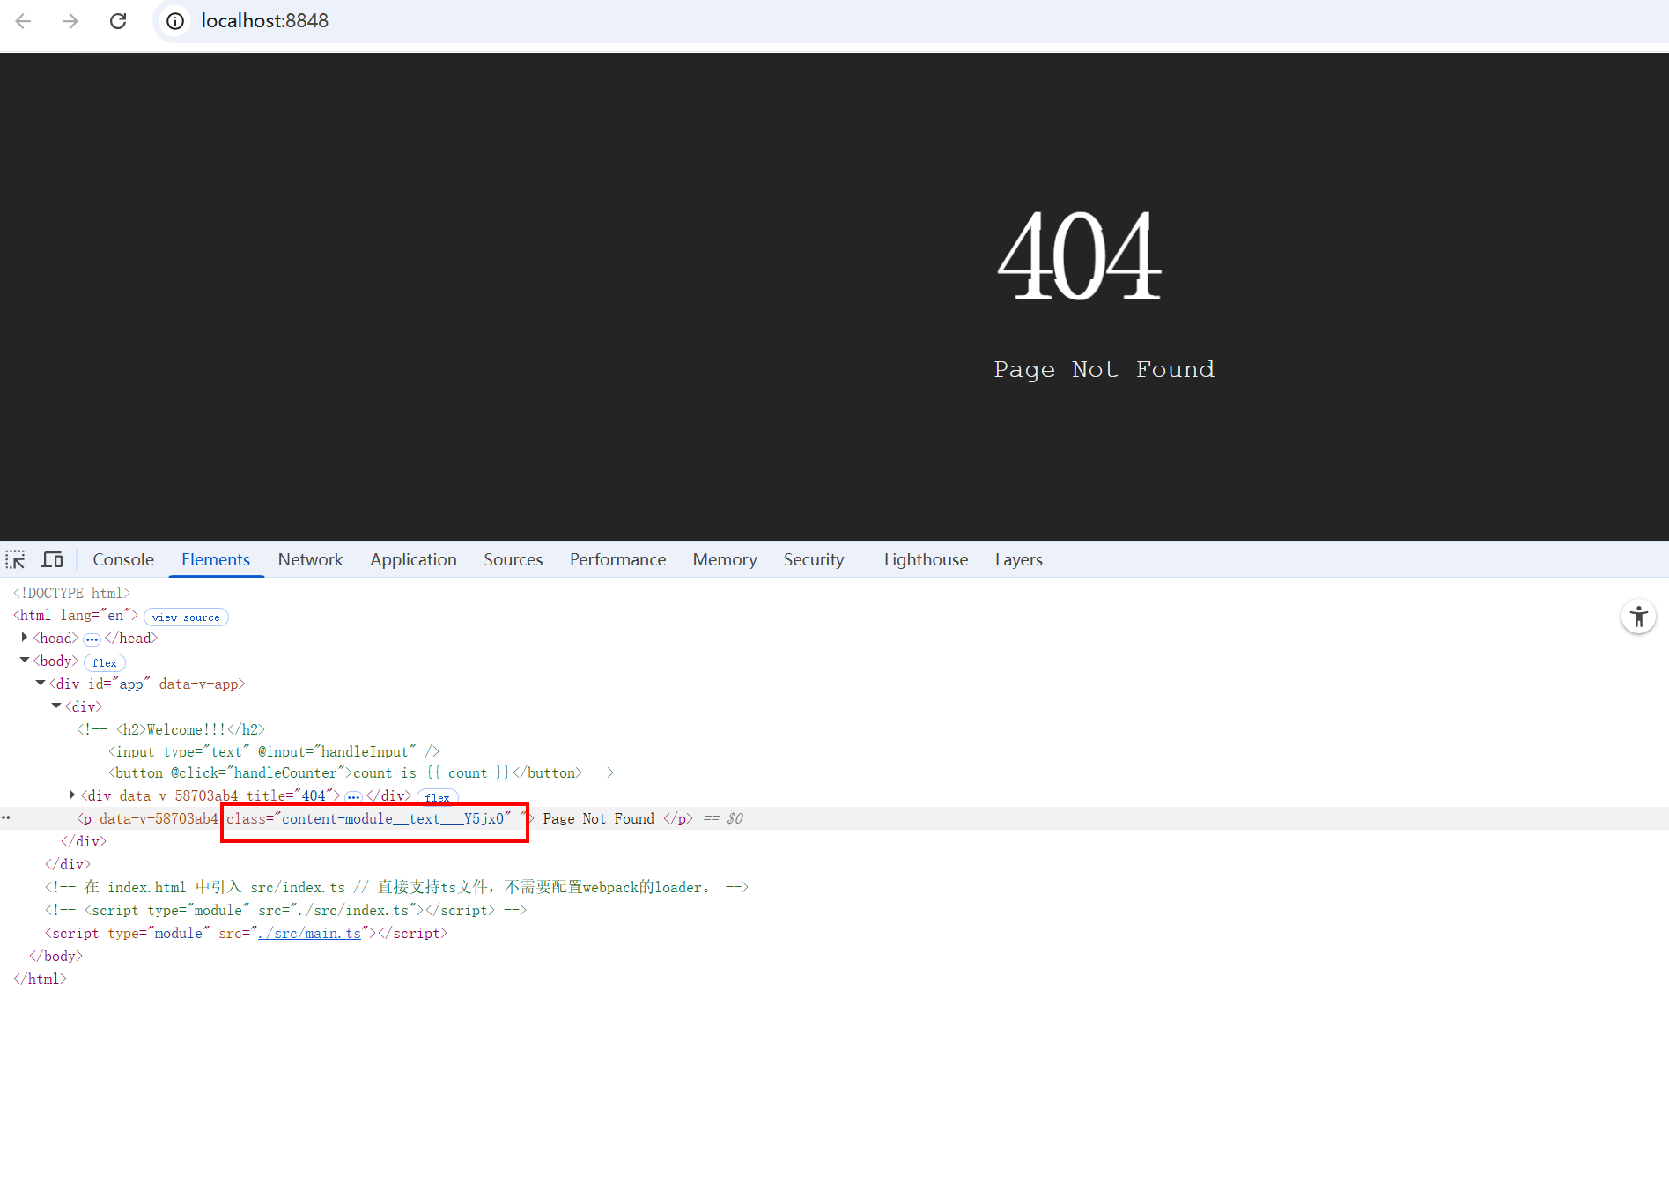Image resolution: width=1669 pixels, height=1190 pixels.
Task: Open the Network tab
Action: (x=310, y=560)
